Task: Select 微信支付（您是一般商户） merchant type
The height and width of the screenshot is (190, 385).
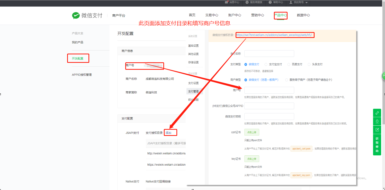Action: tap(246, 80)
